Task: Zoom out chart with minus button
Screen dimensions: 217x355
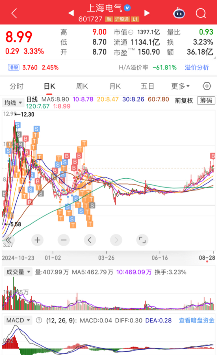Action: coord(64,240)
